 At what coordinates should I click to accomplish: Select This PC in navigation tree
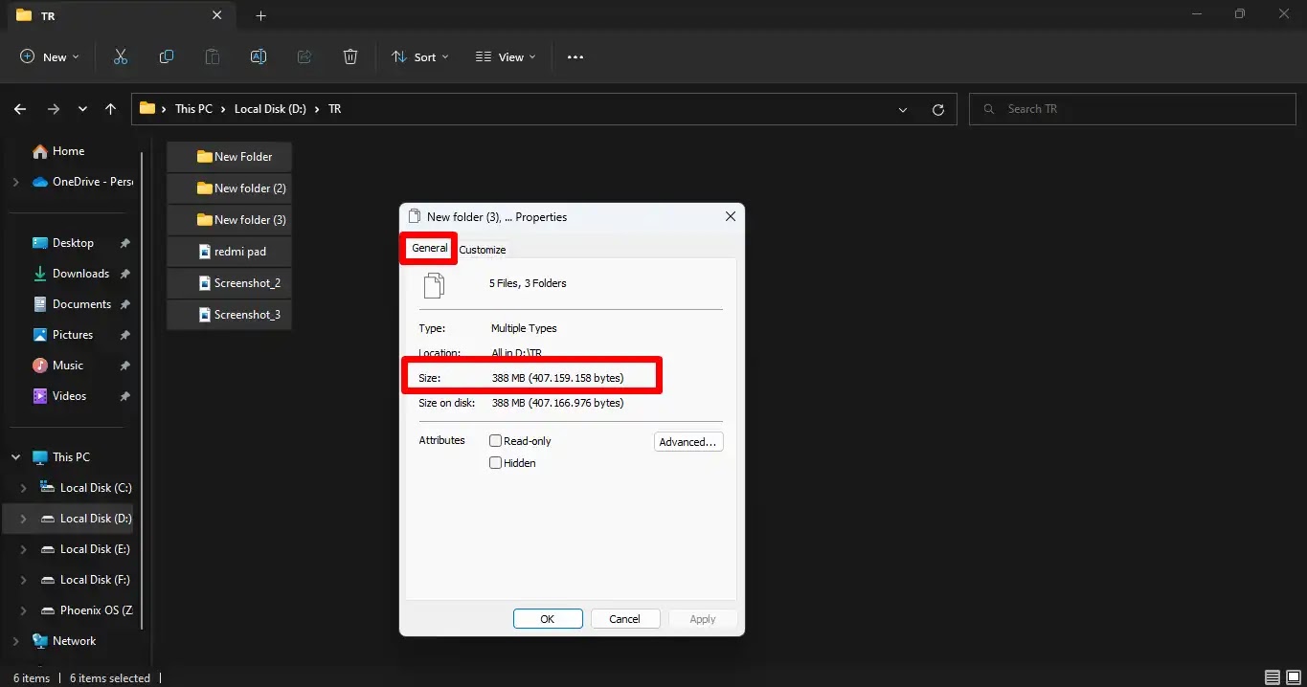click(61, 457)
